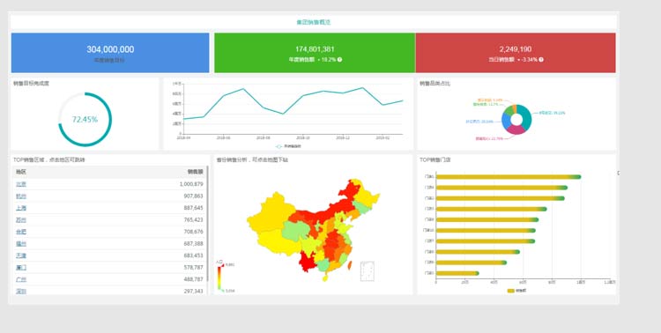Screen dimensions: 661x333
Task: Click the longest bar in TOP stores chart
Action: [x=509, y=176]
